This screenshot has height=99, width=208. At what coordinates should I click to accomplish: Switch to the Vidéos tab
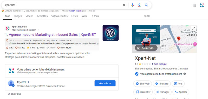click(x=29, y=16)
